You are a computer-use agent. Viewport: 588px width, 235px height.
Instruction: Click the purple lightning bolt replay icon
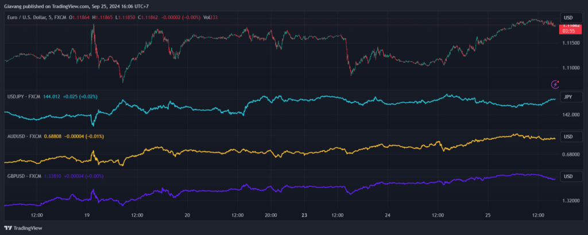click(555, 84)
